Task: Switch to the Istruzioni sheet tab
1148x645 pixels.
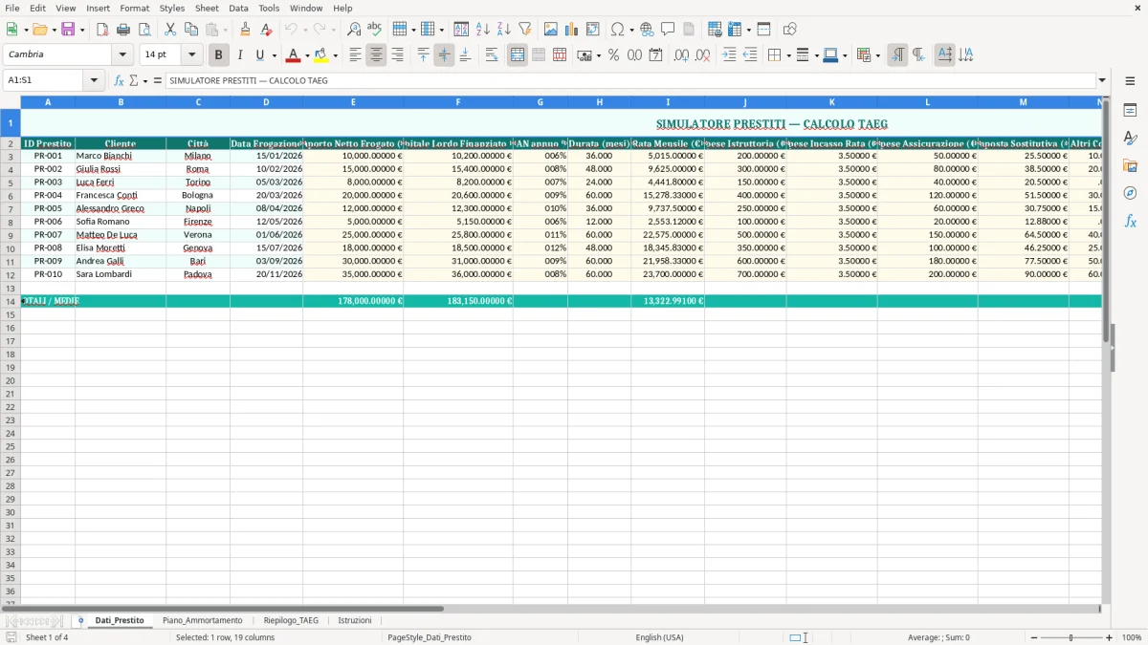Action: (x=354, y=621)
